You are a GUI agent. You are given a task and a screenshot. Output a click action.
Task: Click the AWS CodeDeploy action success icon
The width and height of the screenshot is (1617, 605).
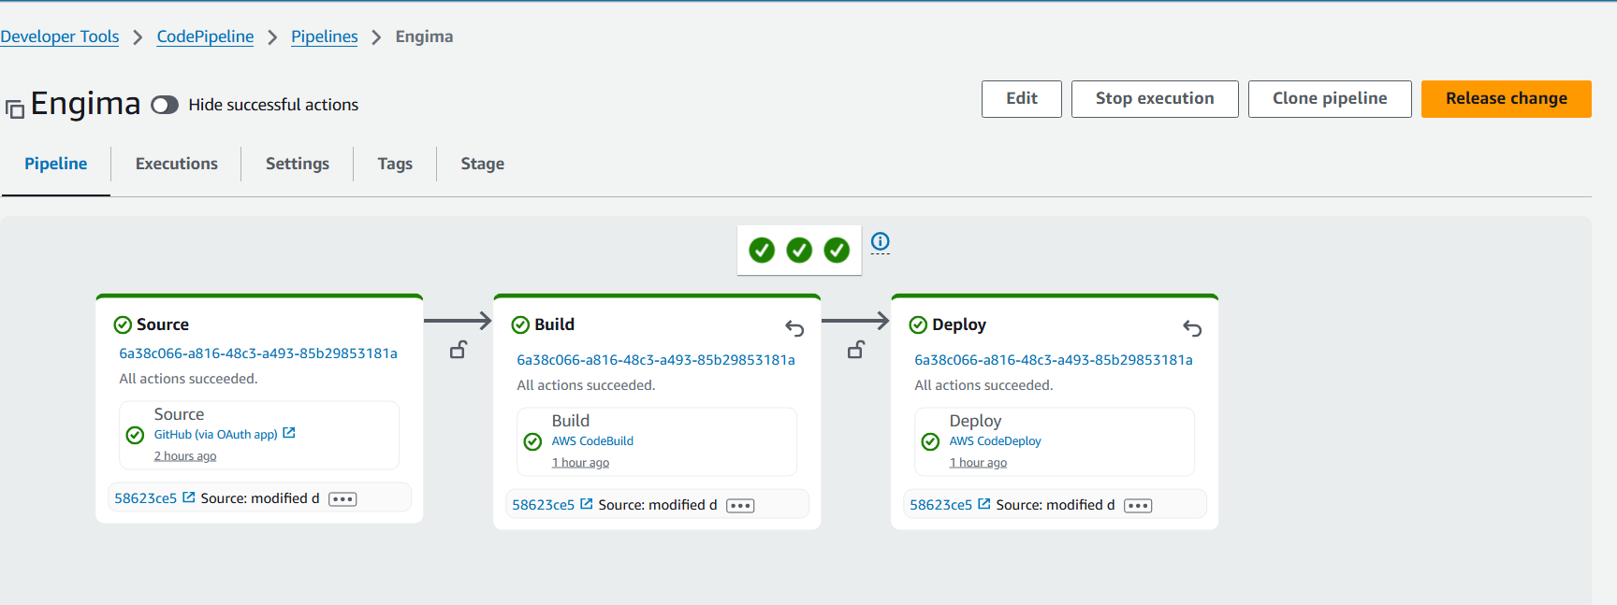click(930, 441)
